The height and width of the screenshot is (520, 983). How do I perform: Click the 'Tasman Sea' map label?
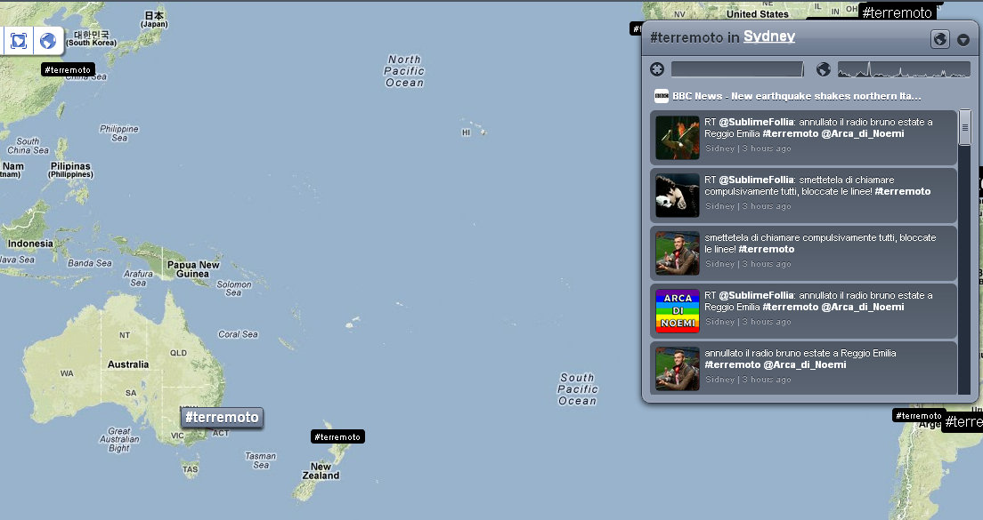(x=261, y=460)
